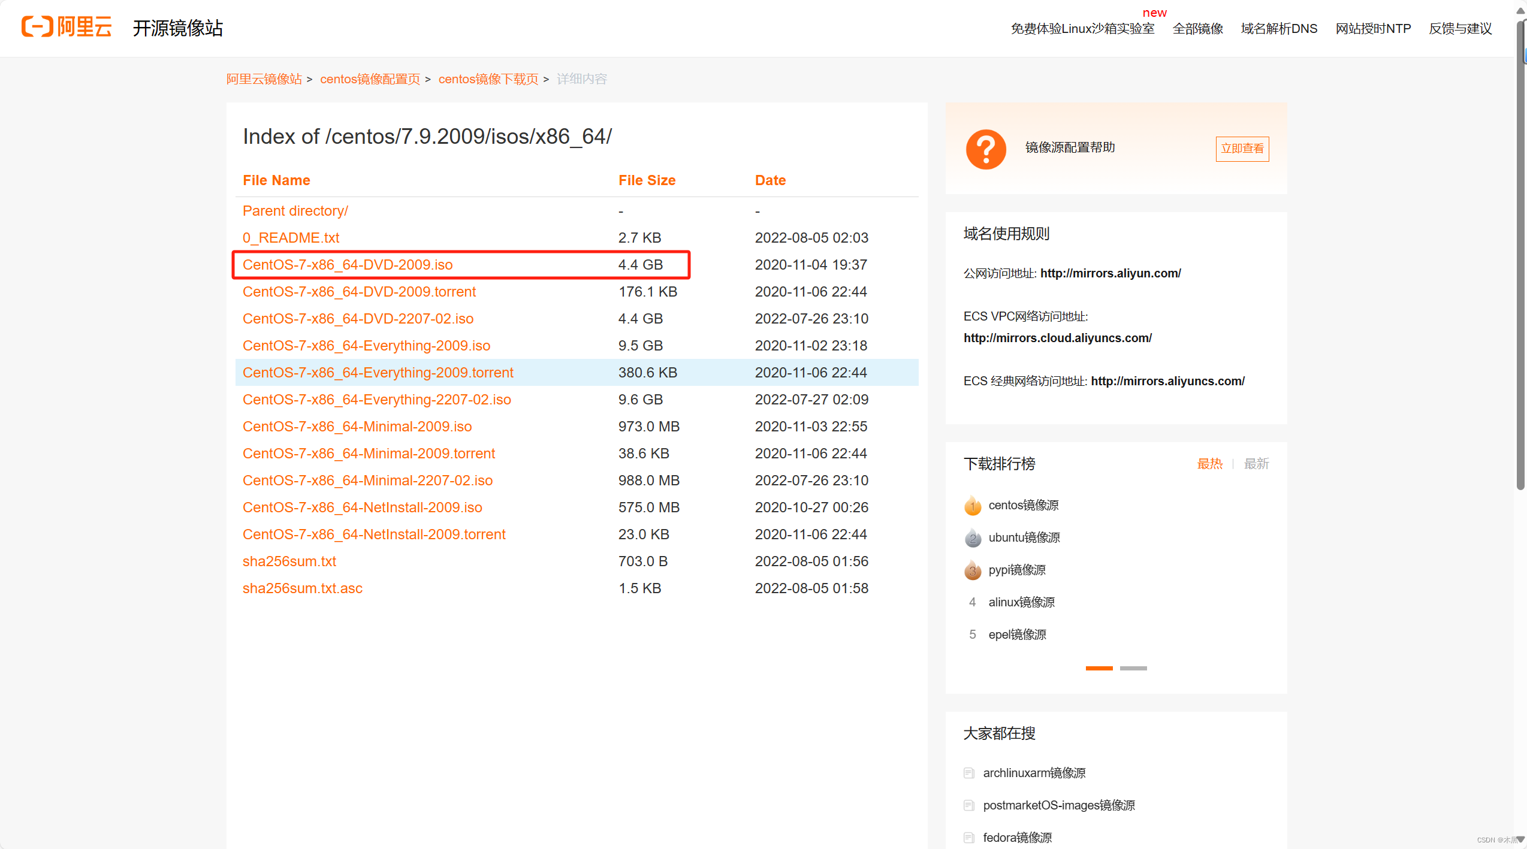Click the gold rank 1 medal icon
1527x849 pixels.
pyautogui.click(x=972, y=506)
